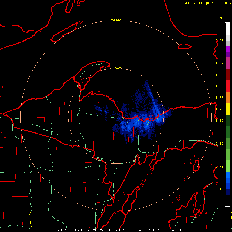Click the DIGITAL STORM TOTAL ACCUMULATION caption
This screenshot has height=232, width=232.
pyautogui.click(x=90, y=230)
